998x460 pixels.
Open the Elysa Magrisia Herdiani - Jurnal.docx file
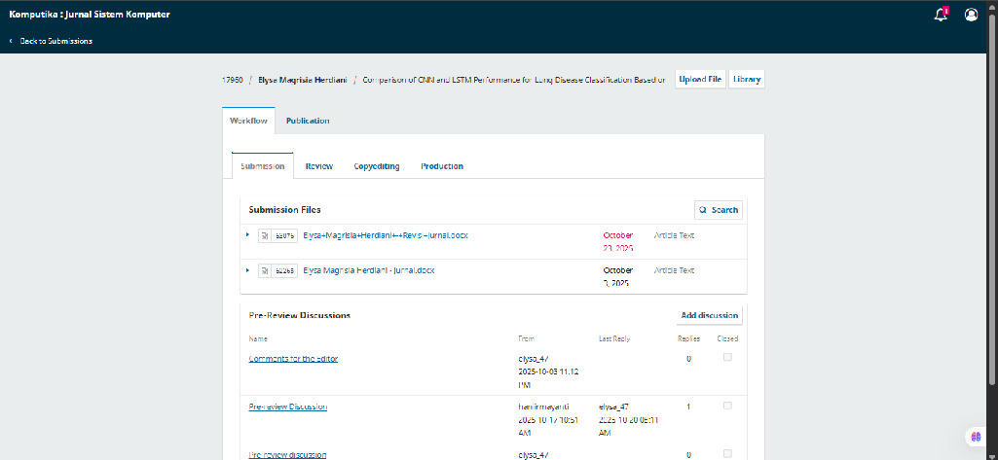pyautogui.click(x=368, y=270)
